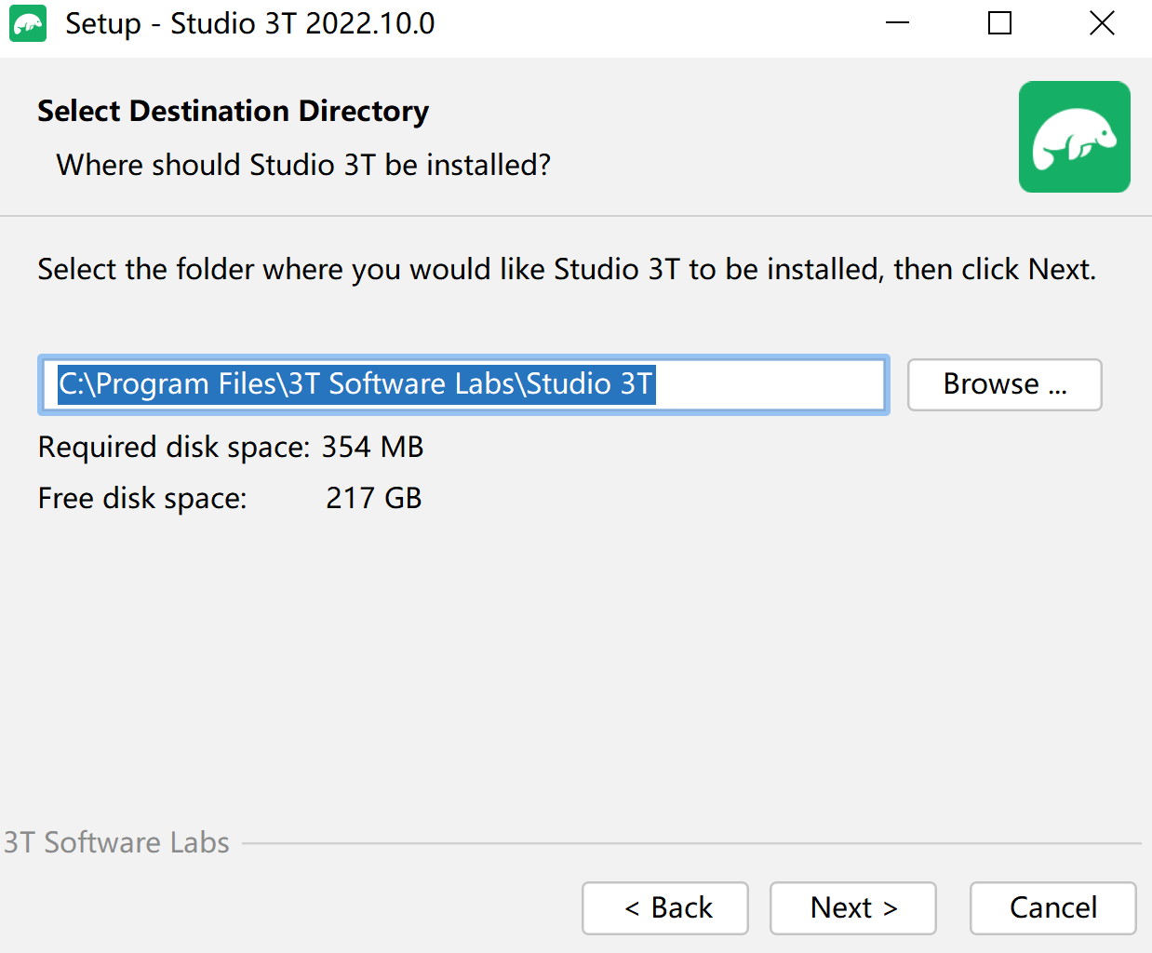This screenshot has width=1152, height=953.
Task: Close the Studio 3T setup window
Action: click(x=1102, y=23)
